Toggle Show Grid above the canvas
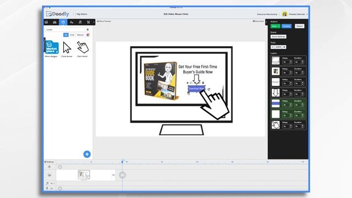The width and height of the screenshot is (352, 198). coord(258,21)
